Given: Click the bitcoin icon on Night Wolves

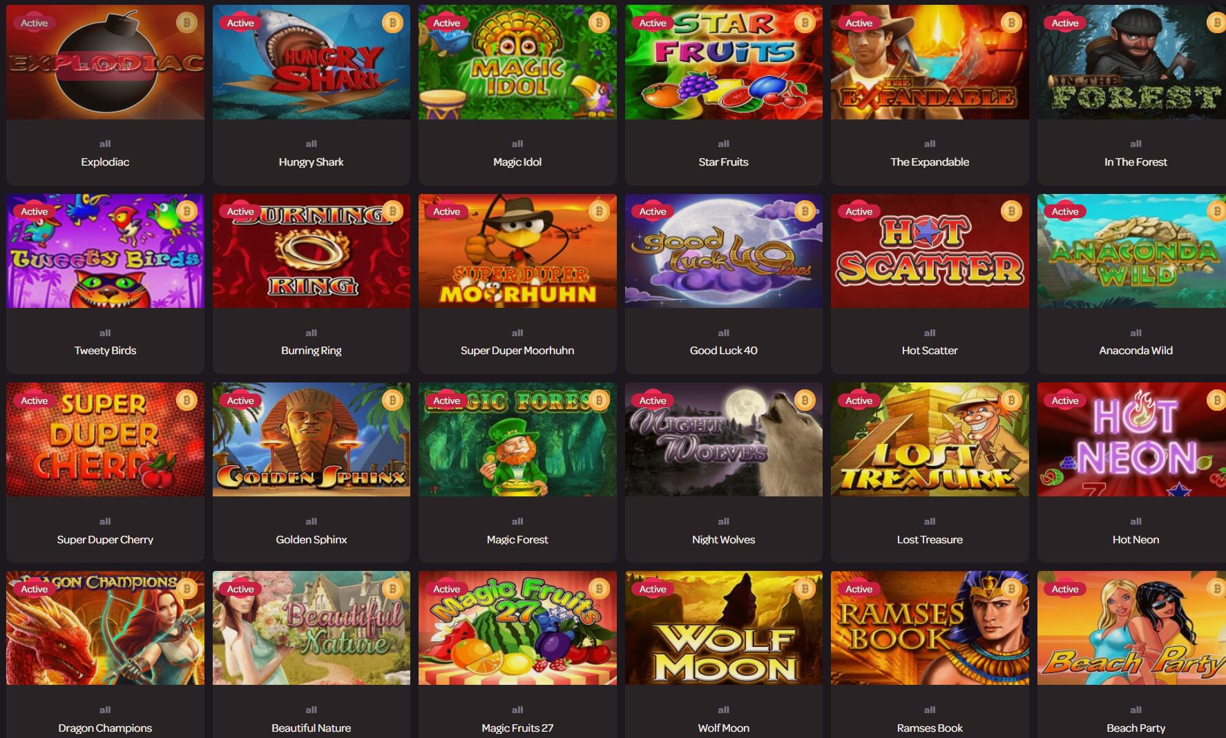Looking at the screenshot, I should click(805, 400).
